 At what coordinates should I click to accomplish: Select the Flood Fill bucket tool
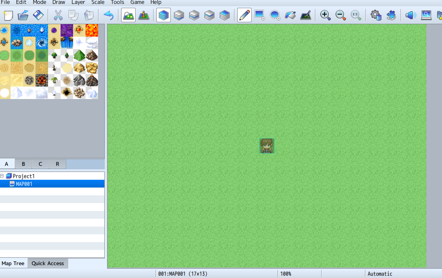click(x=290, y=15)
